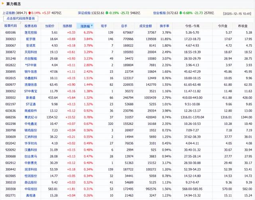Open the 杰创智能 stock link

(x=31, y=59)
